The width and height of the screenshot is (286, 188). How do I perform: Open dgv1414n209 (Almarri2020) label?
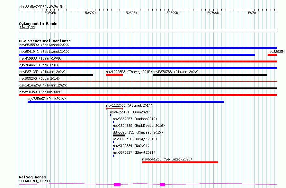pyautogui.click(x=43, y=85)
